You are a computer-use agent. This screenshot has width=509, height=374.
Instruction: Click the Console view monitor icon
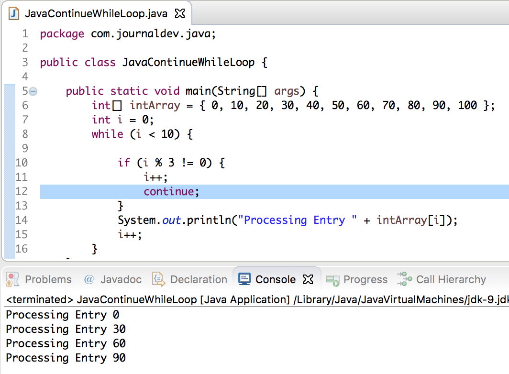point(244,279)
